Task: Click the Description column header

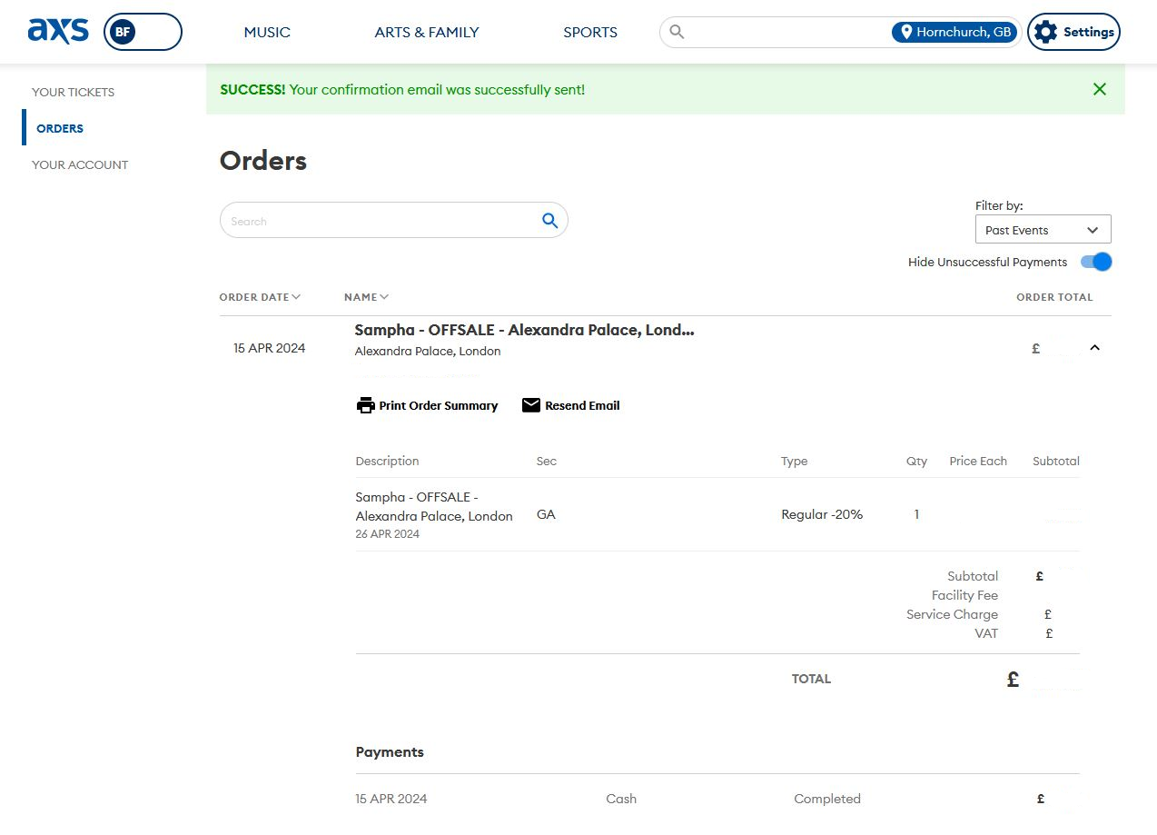Action: pos(387,461)
